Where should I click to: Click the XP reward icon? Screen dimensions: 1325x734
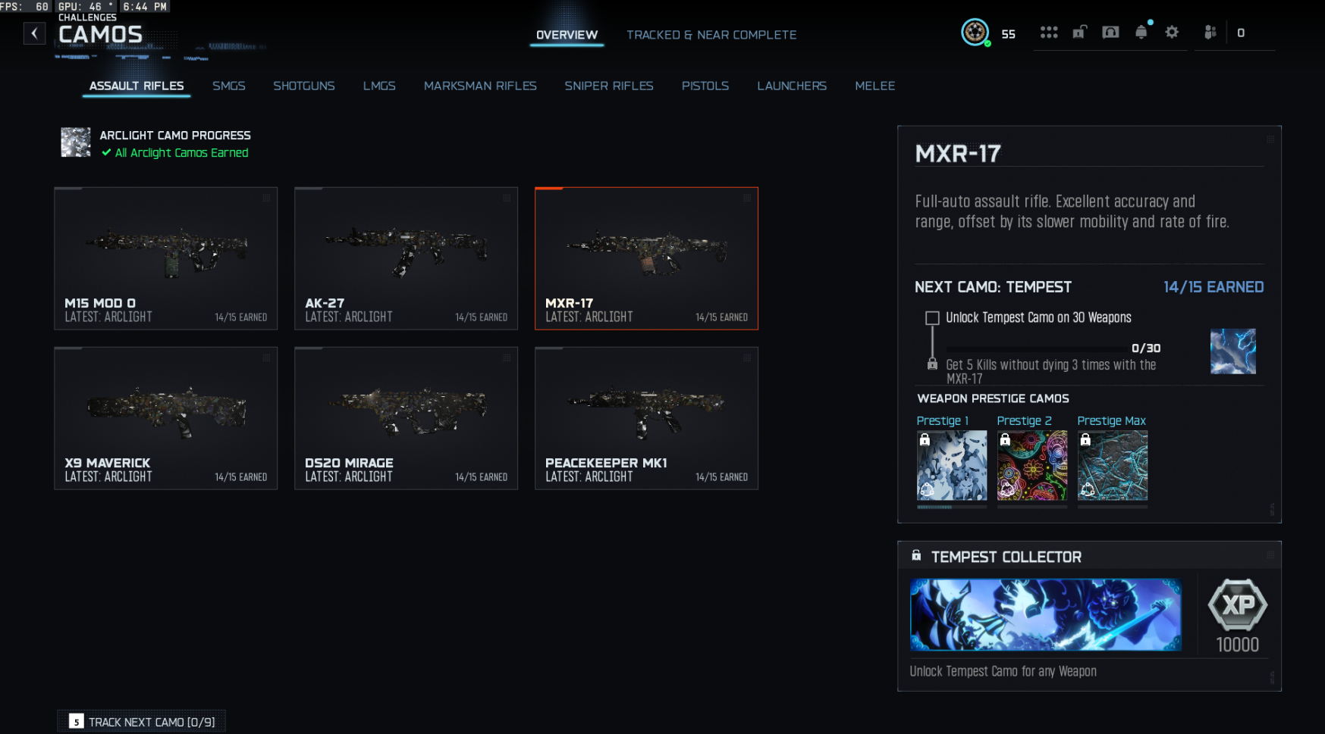point(1238,604)
